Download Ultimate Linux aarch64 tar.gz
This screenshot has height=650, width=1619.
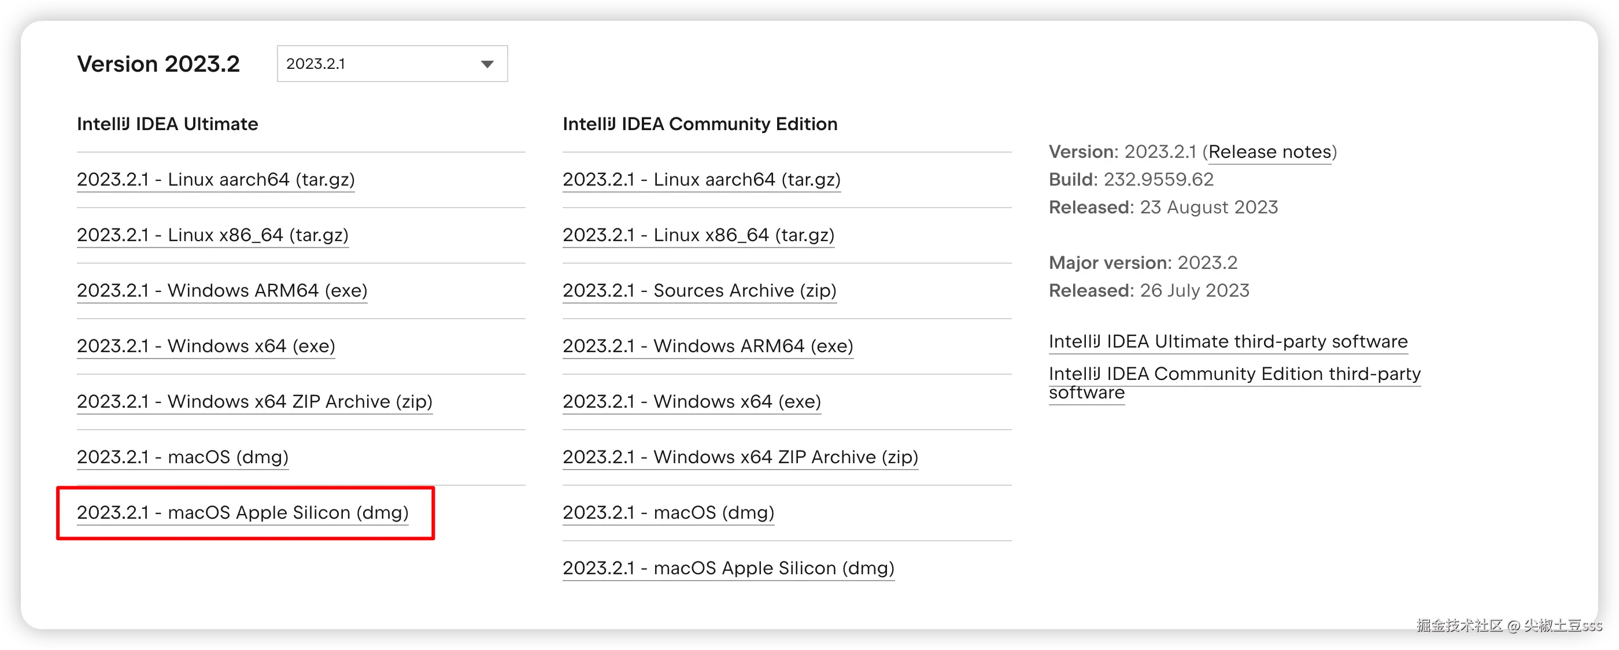[216, 179]
